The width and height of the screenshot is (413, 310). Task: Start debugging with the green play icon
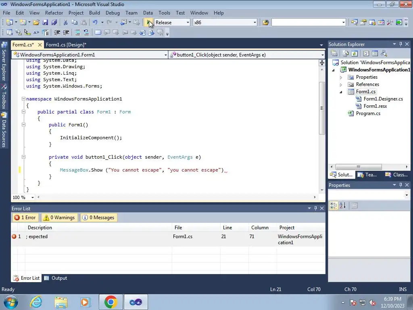click(149, 23)
